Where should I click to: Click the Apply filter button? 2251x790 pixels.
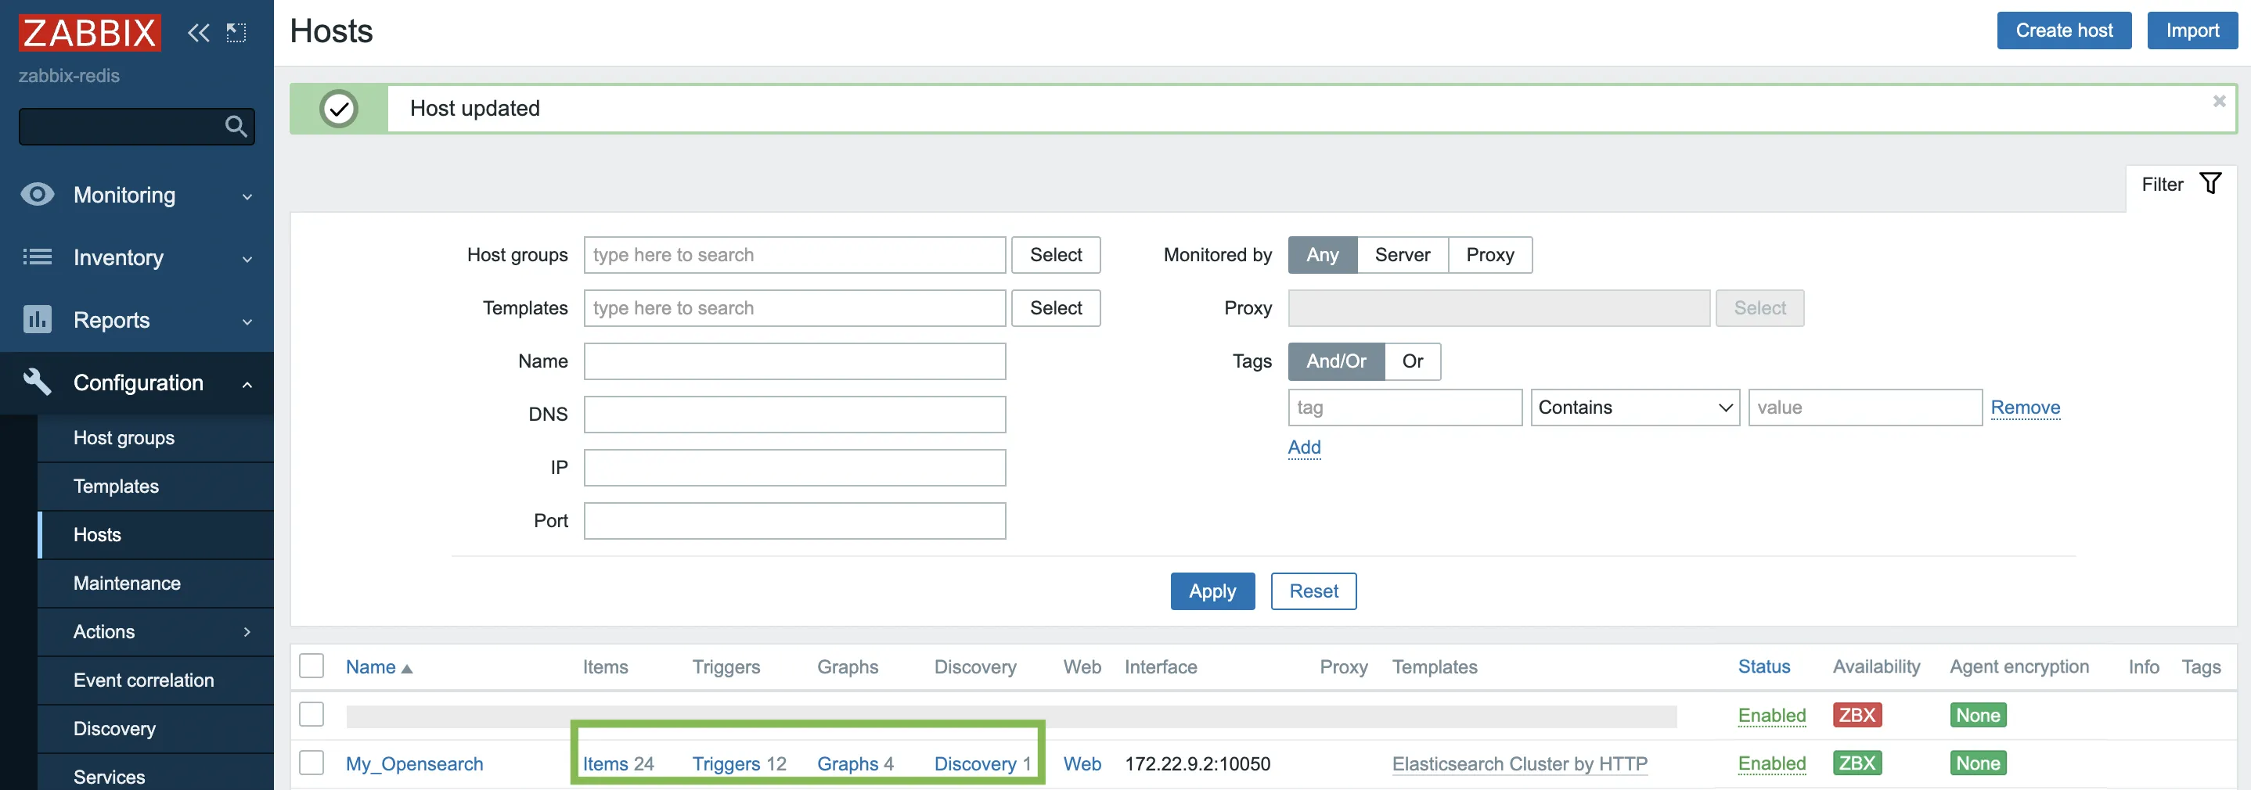pos(1212,591)
